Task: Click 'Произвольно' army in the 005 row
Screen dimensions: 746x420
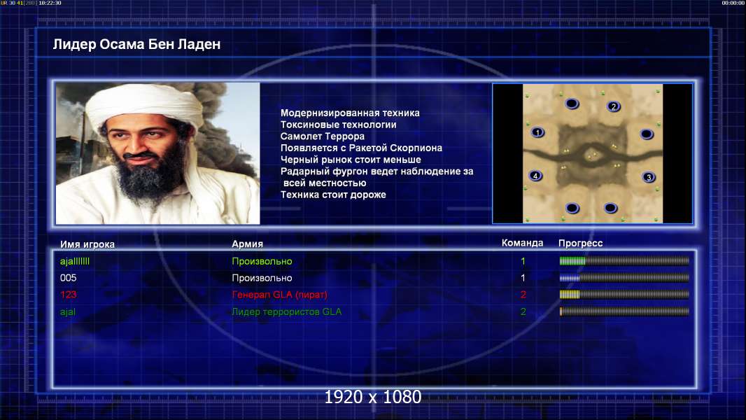Action: 262,278
